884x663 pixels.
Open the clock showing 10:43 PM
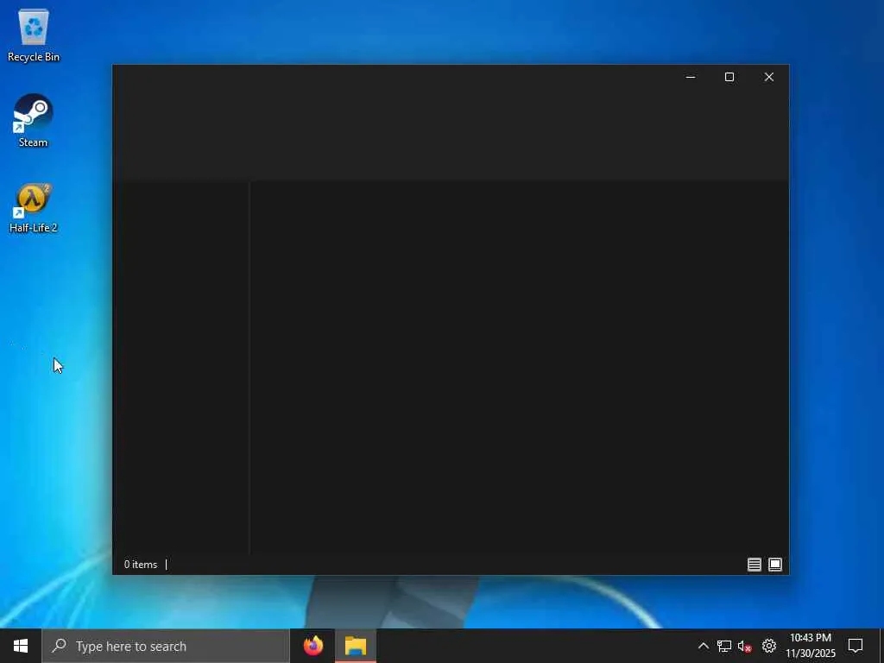point(811,646)
